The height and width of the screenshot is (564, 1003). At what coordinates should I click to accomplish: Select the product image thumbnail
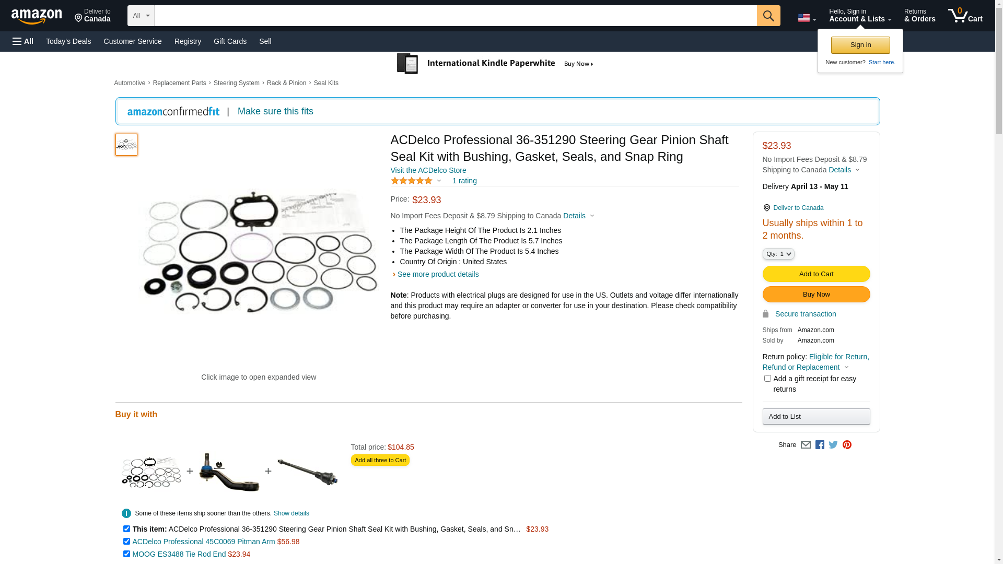tap(126, 145)
